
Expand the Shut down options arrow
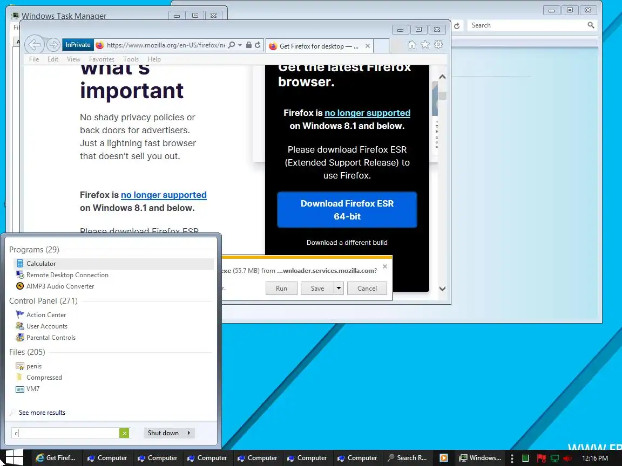(x=189, y=433)
